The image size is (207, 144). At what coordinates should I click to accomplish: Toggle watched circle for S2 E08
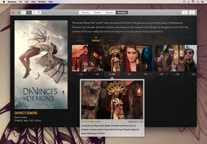tap(119, 74)
